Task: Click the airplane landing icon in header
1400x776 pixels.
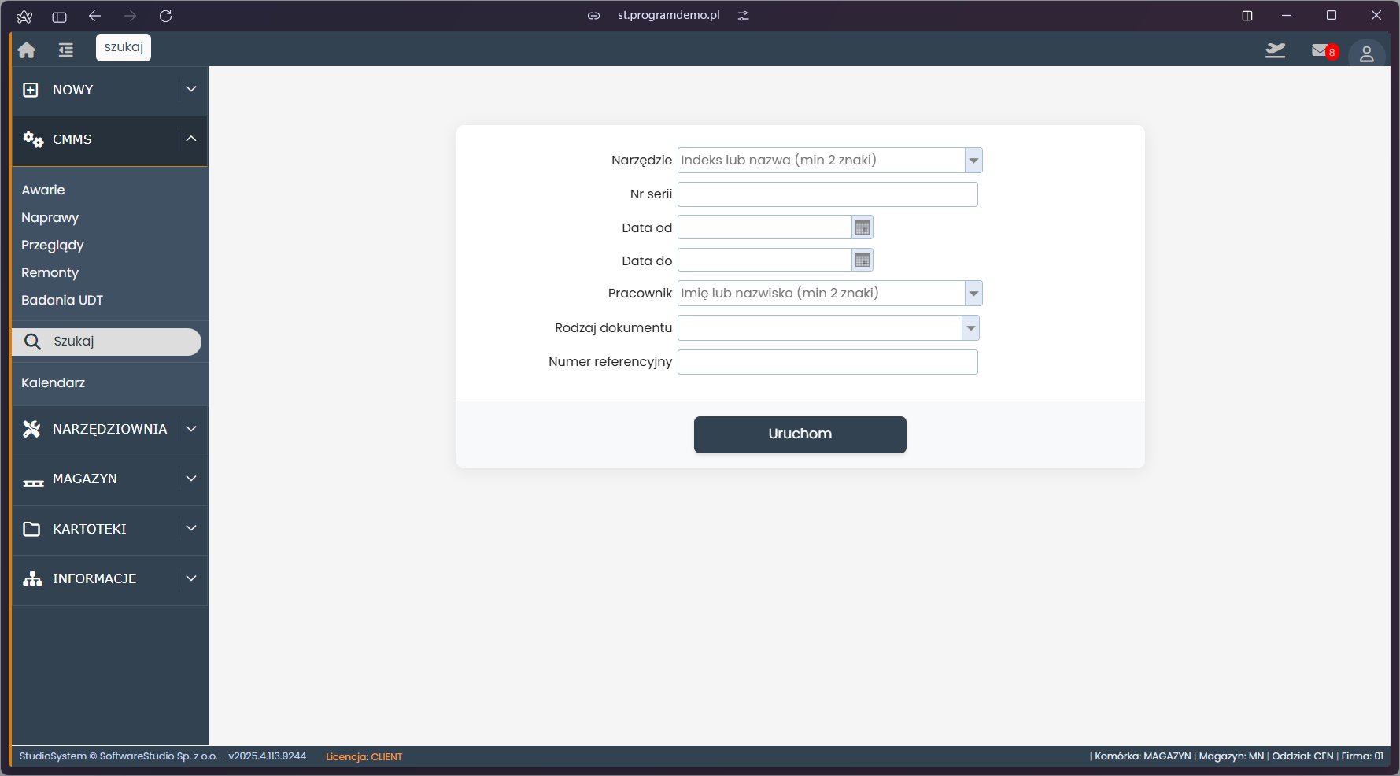Action: pos(1275,51)
